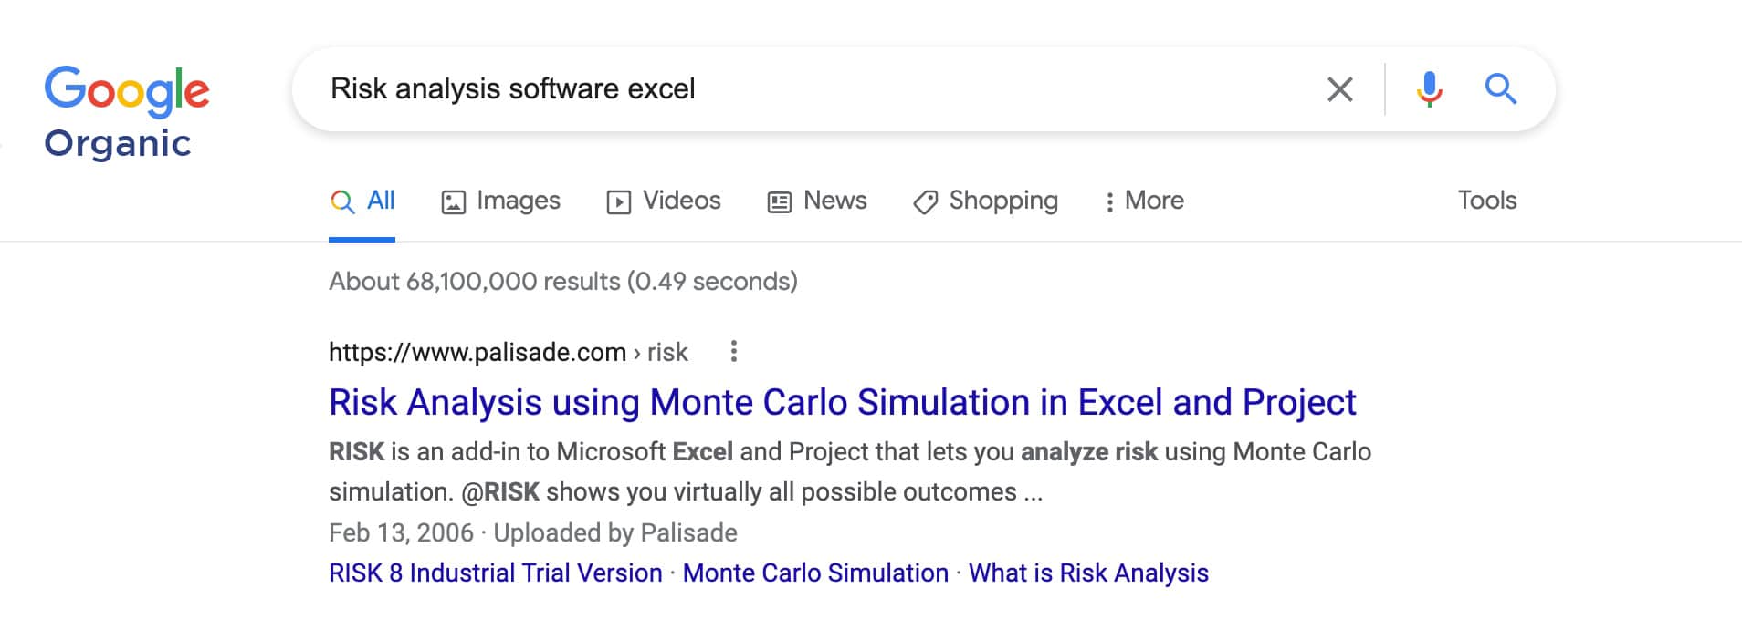Switch to the Images tab label

tap(518, 201)
